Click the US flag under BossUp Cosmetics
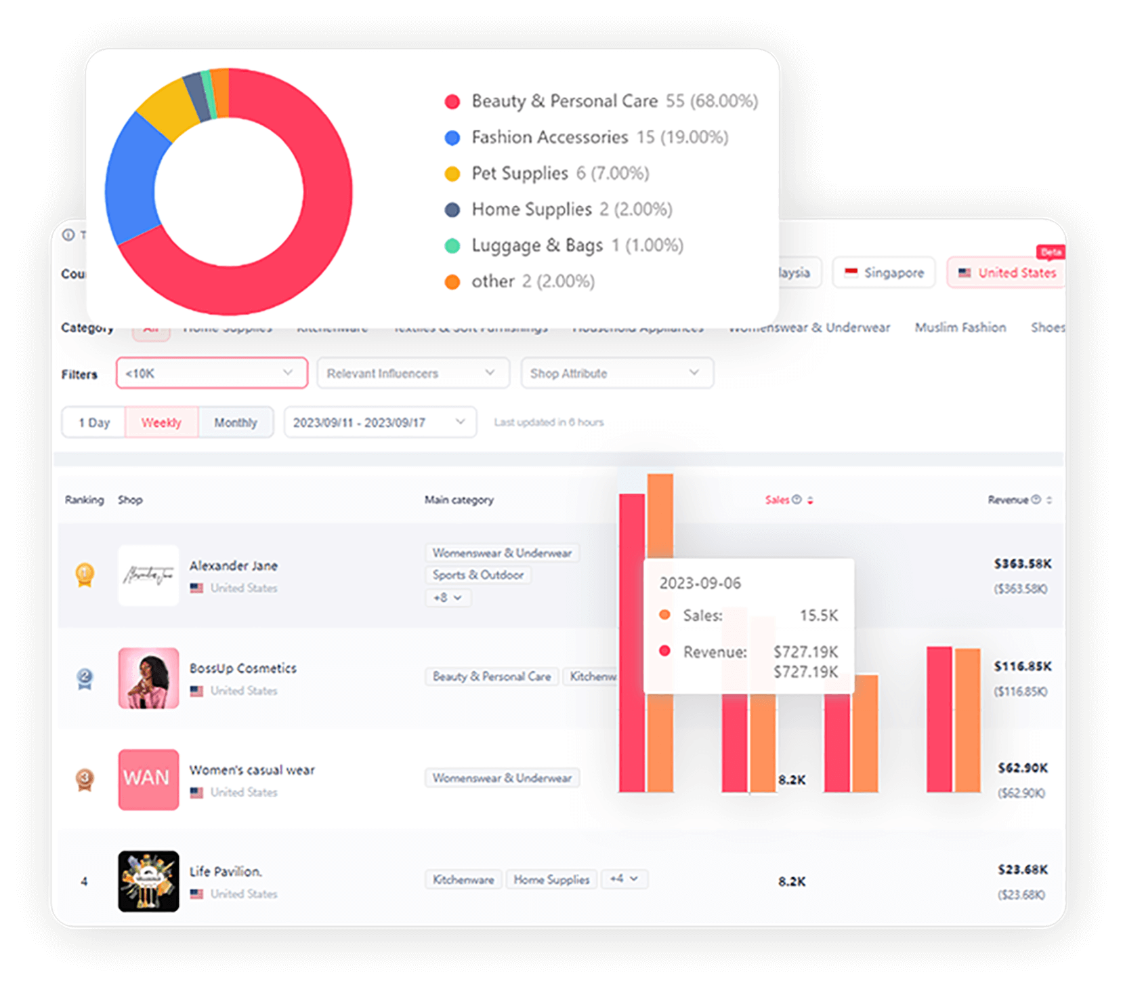The width and height of the screenshot is (1123, 987). (196, 691)
